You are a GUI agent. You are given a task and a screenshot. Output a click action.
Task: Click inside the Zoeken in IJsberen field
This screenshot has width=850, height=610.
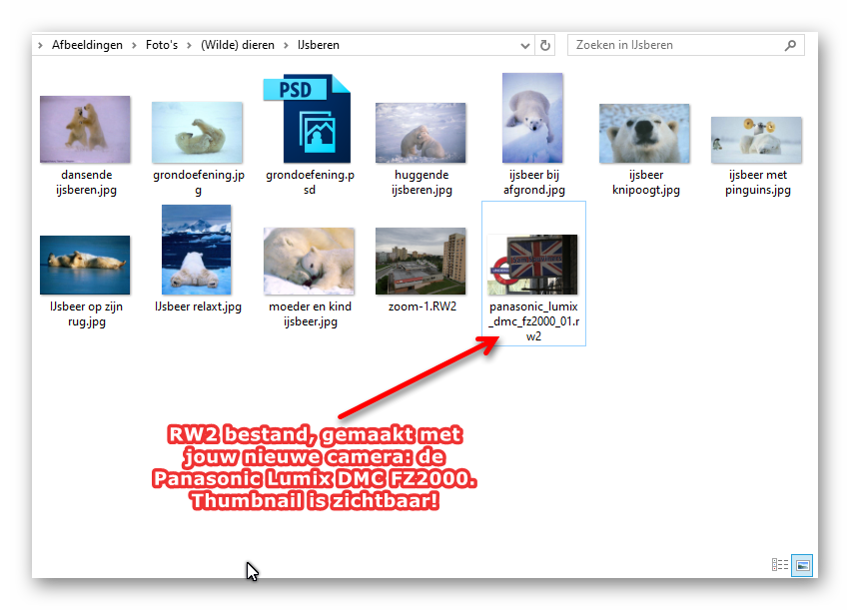[674, 45]
